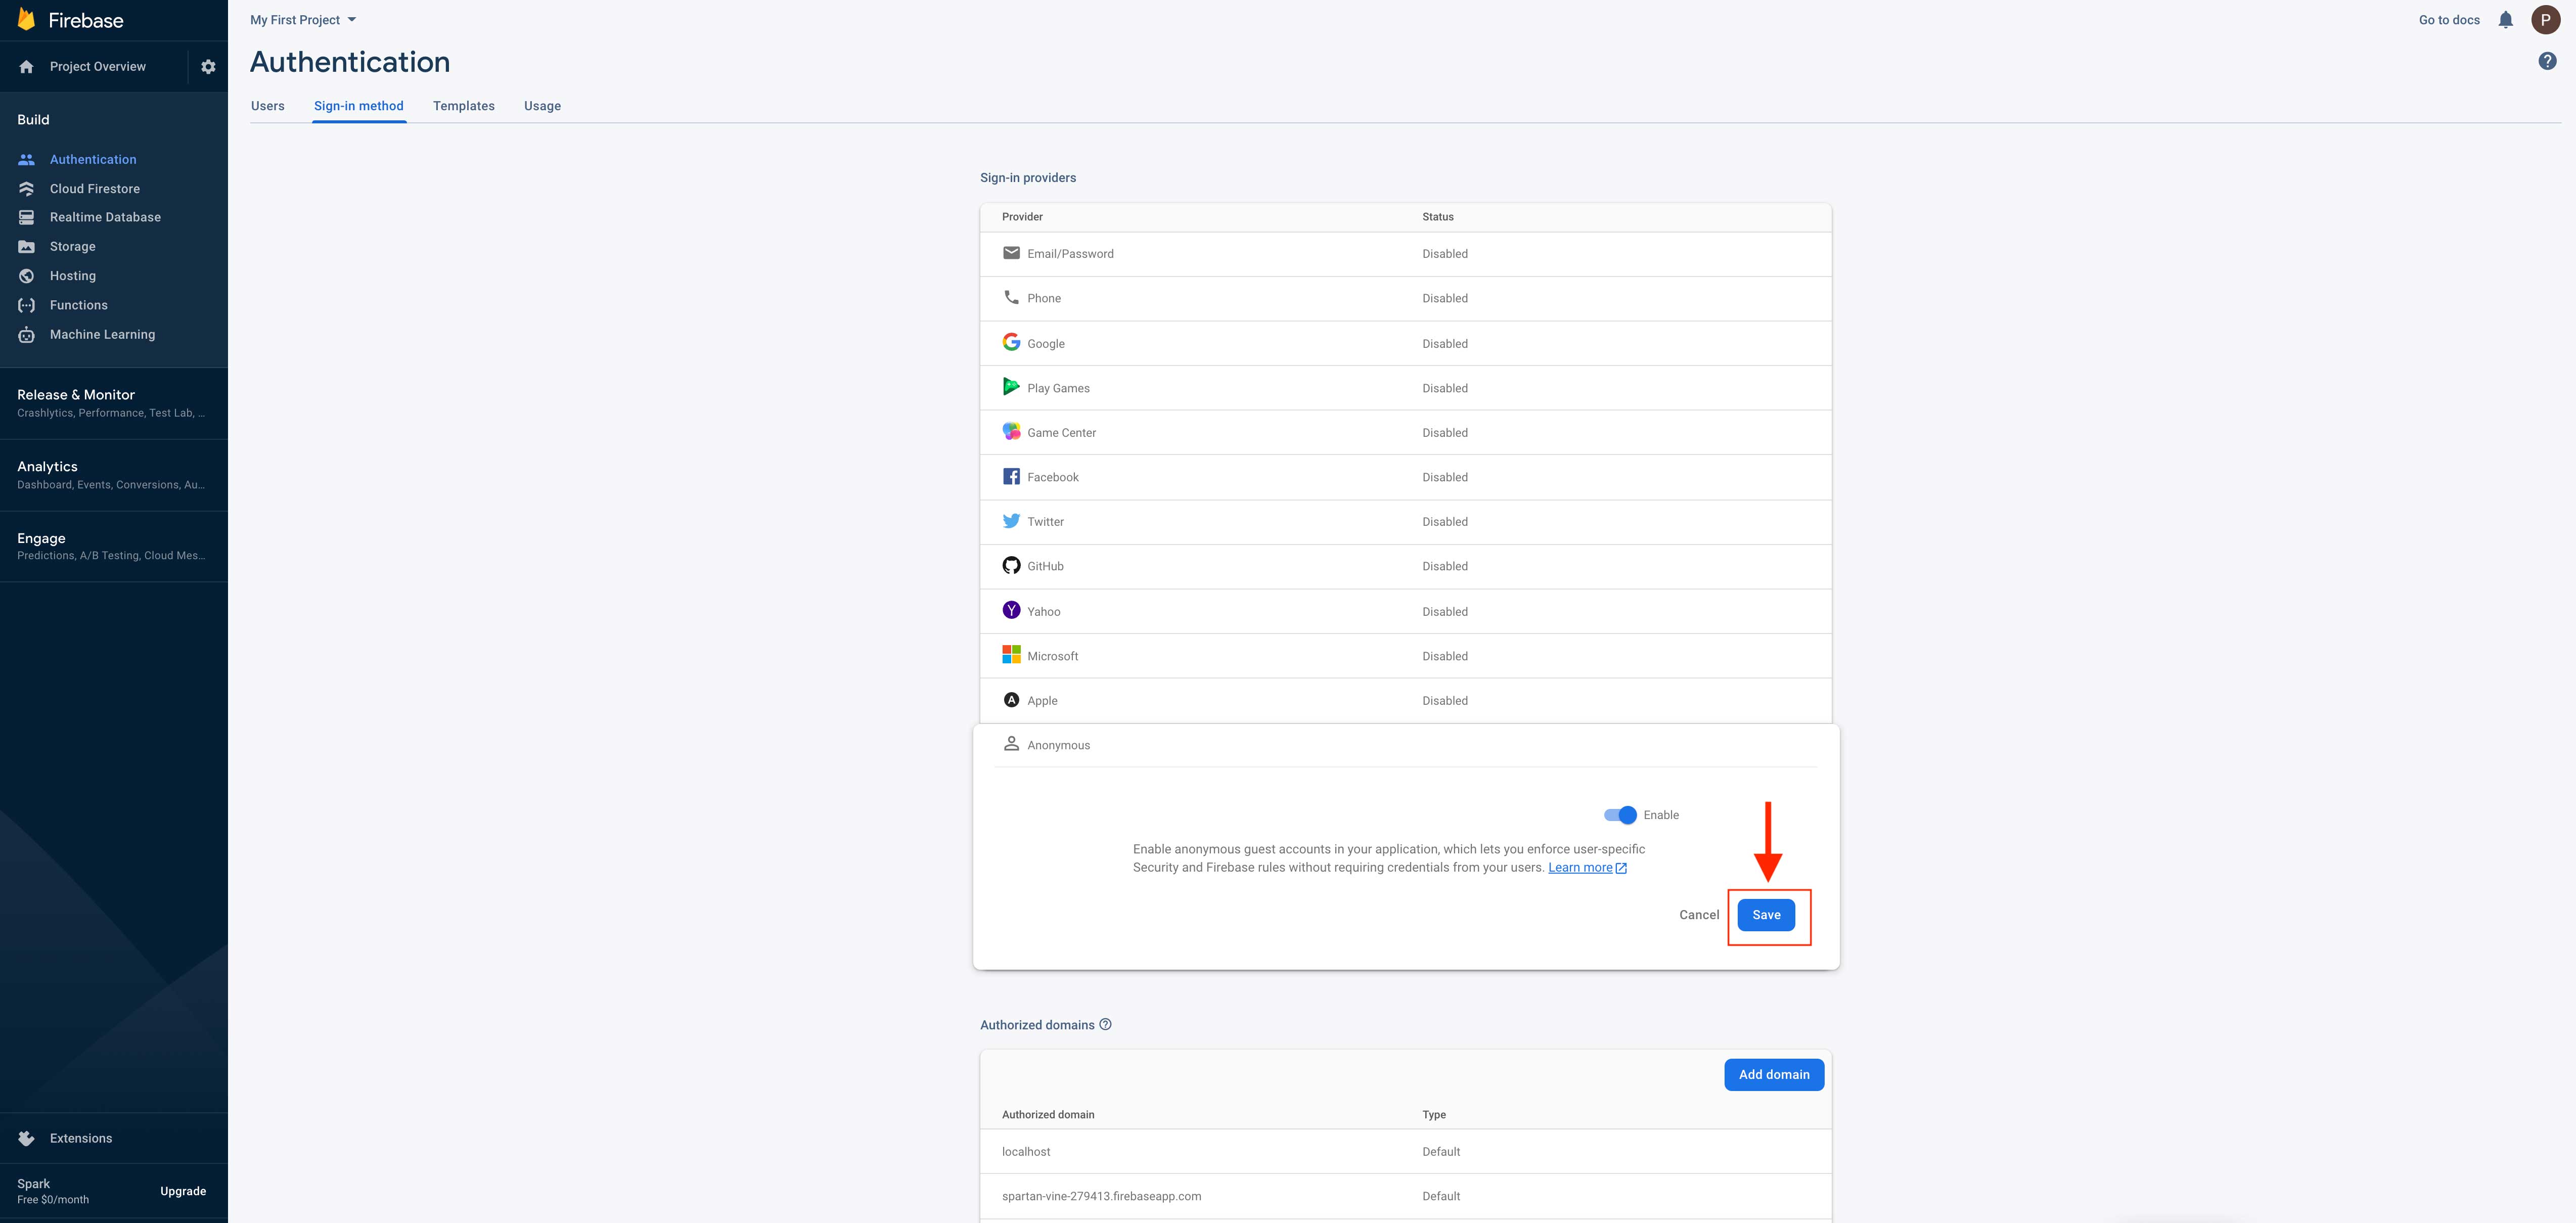Click the Facebook Disabled status

pyautogui.click(x=1445, y=478)
